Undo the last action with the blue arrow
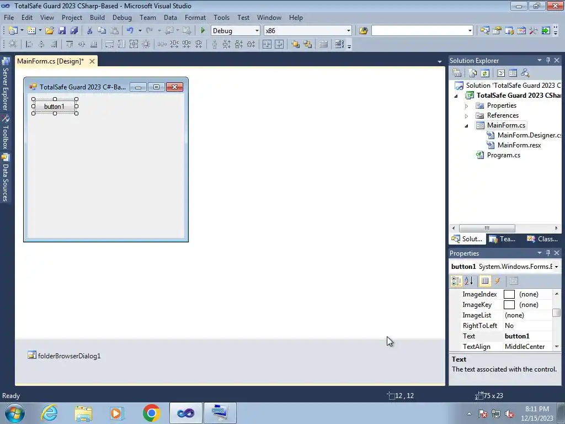This screenshot has height=424, width=565. pos(130,31)
